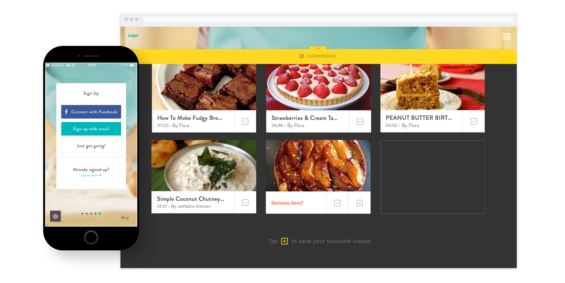This screenshot has width=565, height=283.
Task: Tap the Just get going! button
Action: pos(91,146)
